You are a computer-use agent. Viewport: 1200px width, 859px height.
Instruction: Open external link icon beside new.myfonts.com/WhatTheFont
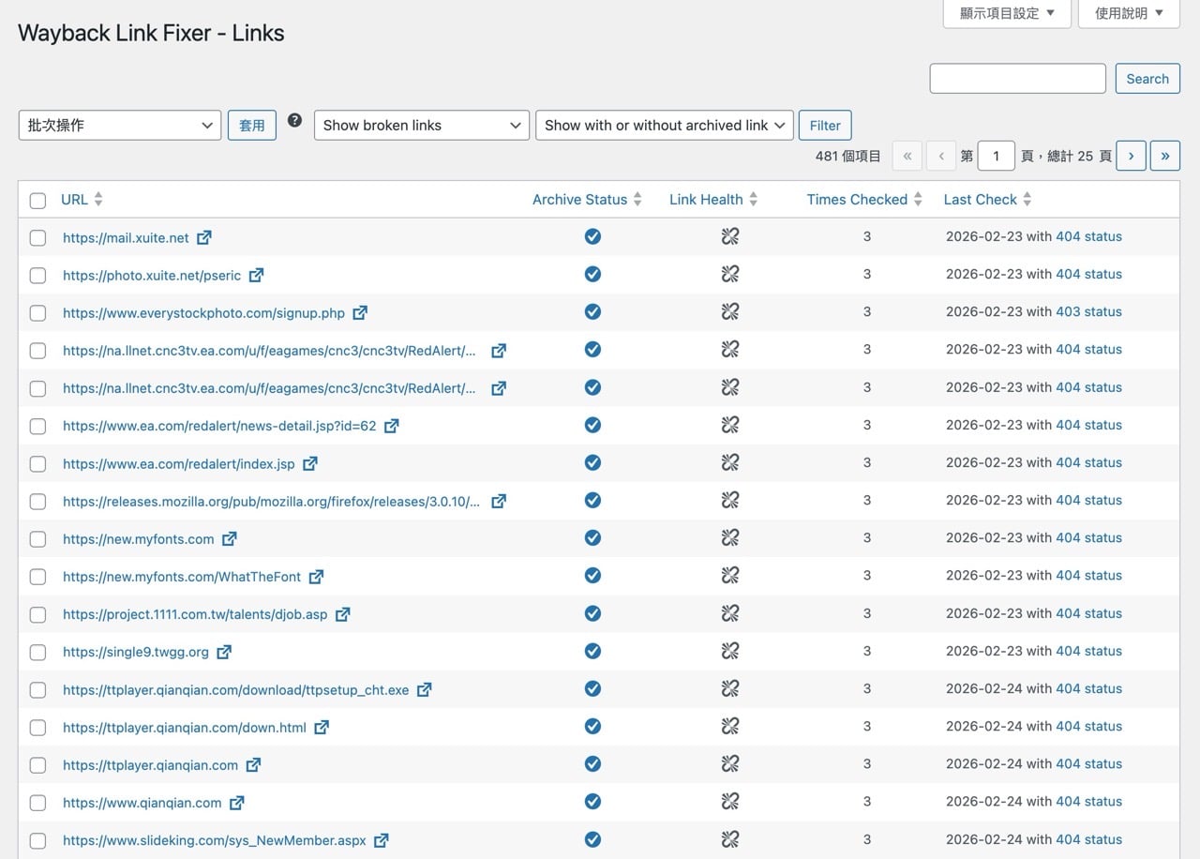coord(317,577)
